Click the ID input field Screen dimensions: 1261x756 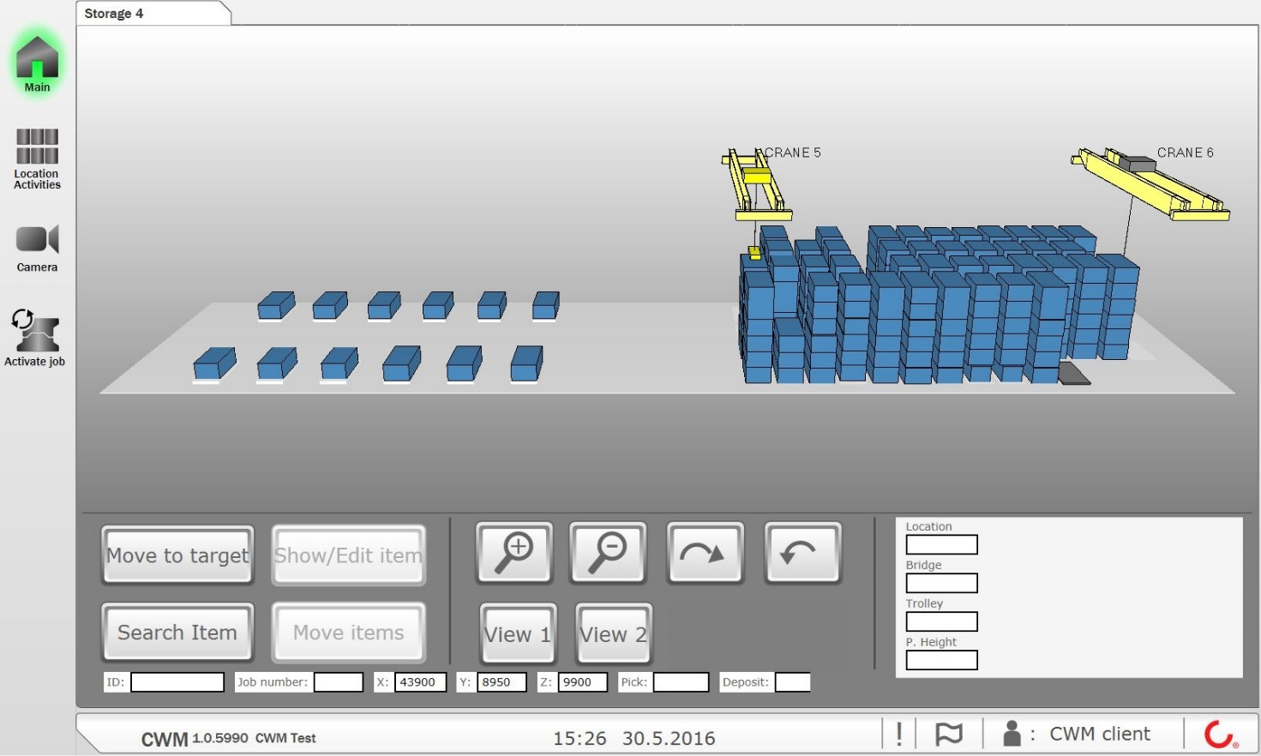(177, 682)
